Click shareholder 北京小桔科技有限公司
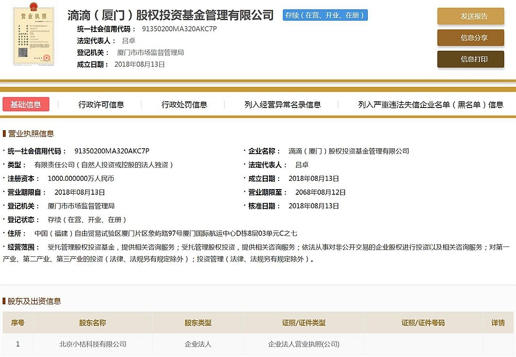This screenshot has width=516, height=357. click(x=93, y=344)
